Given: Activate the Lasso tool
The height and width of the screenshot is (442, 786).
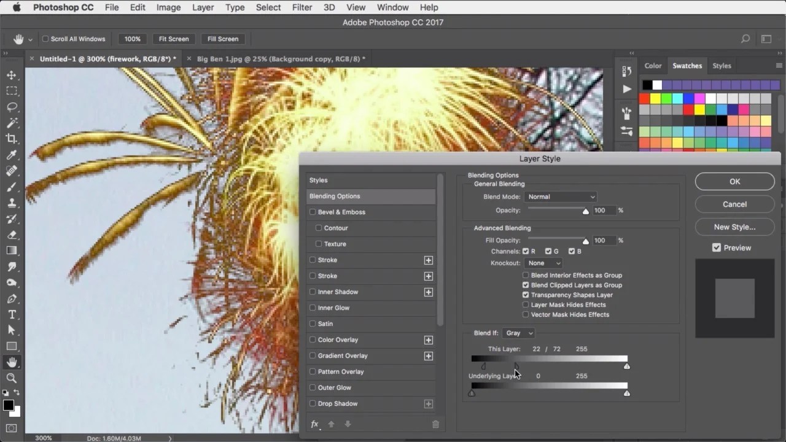Looking at the screenshot, I should tap(12, 107).
